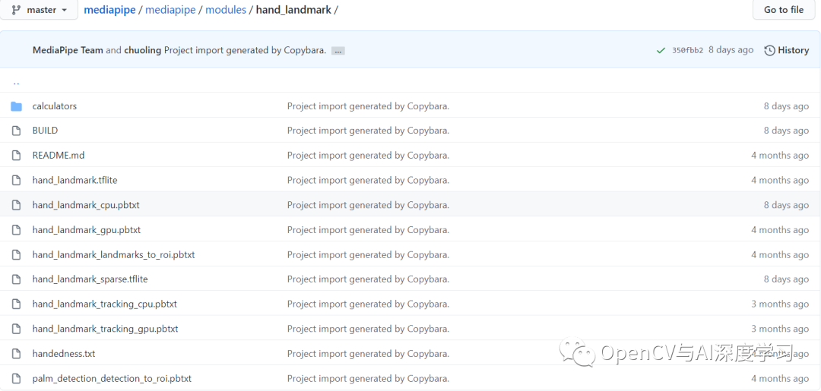
Task: Click the hand_landmark_tracking_cpu.pbtxt file icon
Action: point(16,304)
